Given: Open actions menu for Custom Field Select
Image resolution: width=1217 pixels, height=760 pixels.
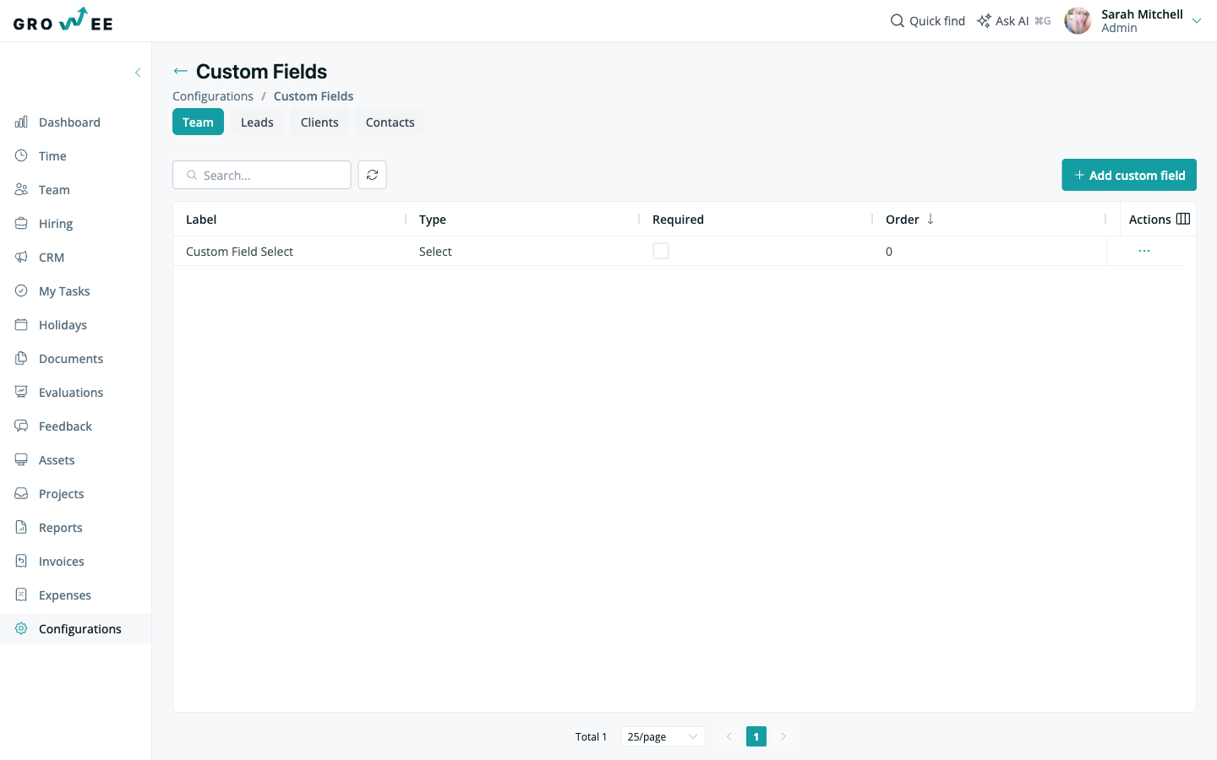Looking at the screenshot, I should click(x=1144, y=251).
